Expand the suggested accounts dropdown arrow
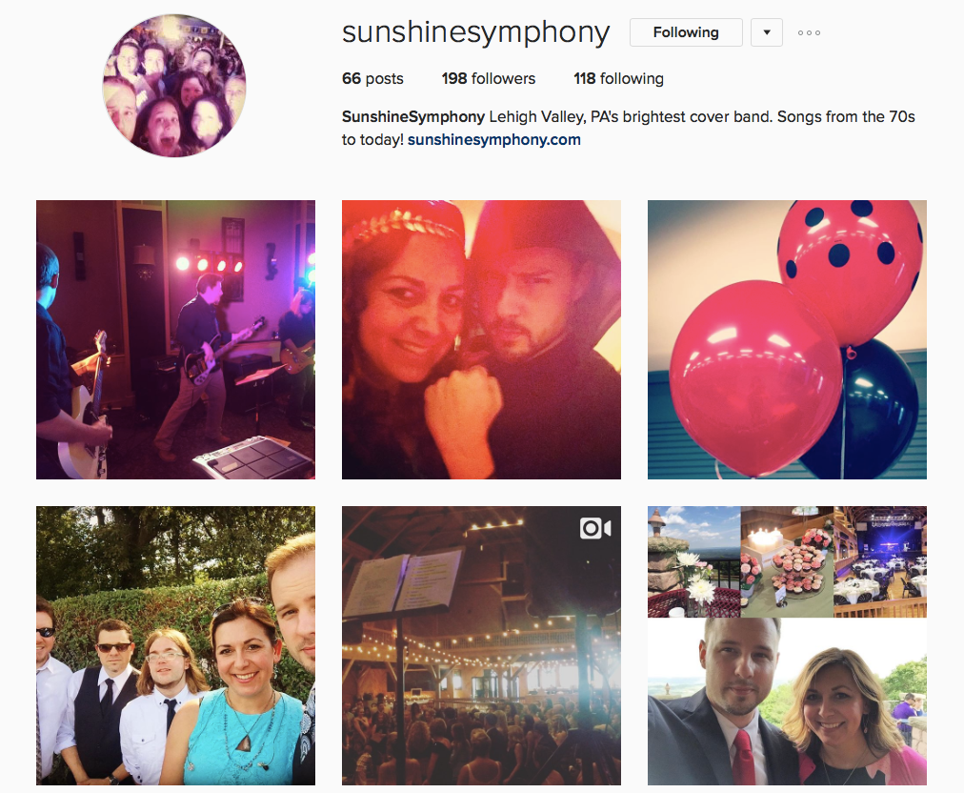 tap(767, 32)
